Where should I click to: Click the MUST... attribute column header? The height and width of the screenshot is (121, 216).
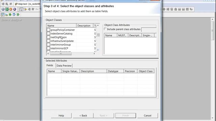point(123,35)
